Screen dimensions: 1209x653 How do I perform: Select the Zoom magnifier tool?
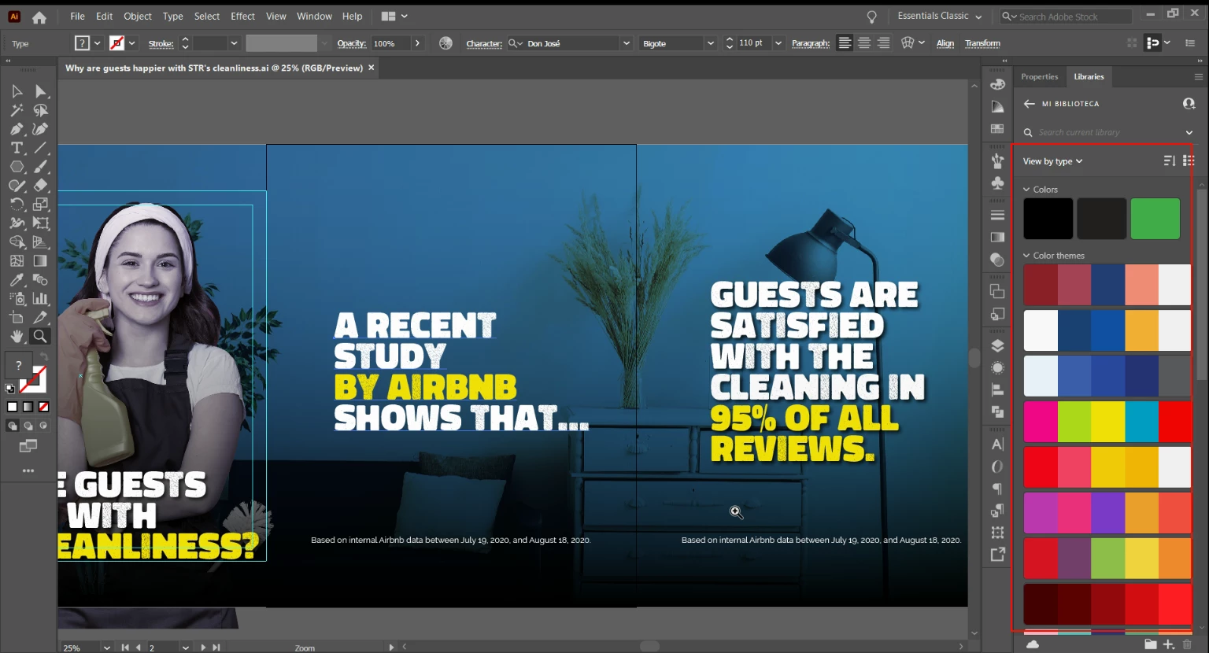40,337
